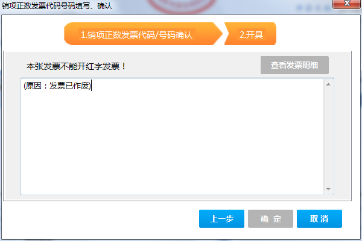The width and height of the screenshot is (362, 241).
Task: Cancel the dialog via 取消
Action: [319, 219]
